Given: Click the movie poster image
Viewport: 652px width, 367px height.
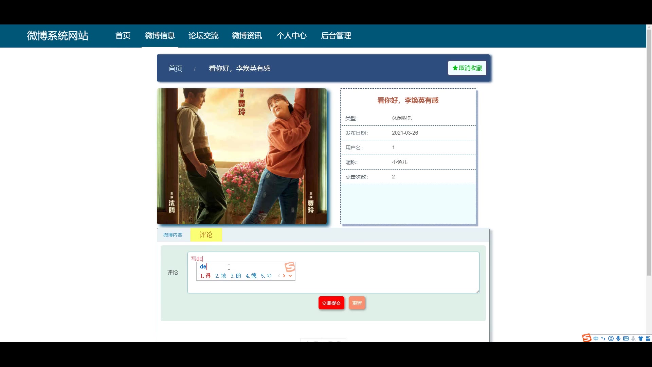Looking at the screenshot, I should tap(242, 156).
